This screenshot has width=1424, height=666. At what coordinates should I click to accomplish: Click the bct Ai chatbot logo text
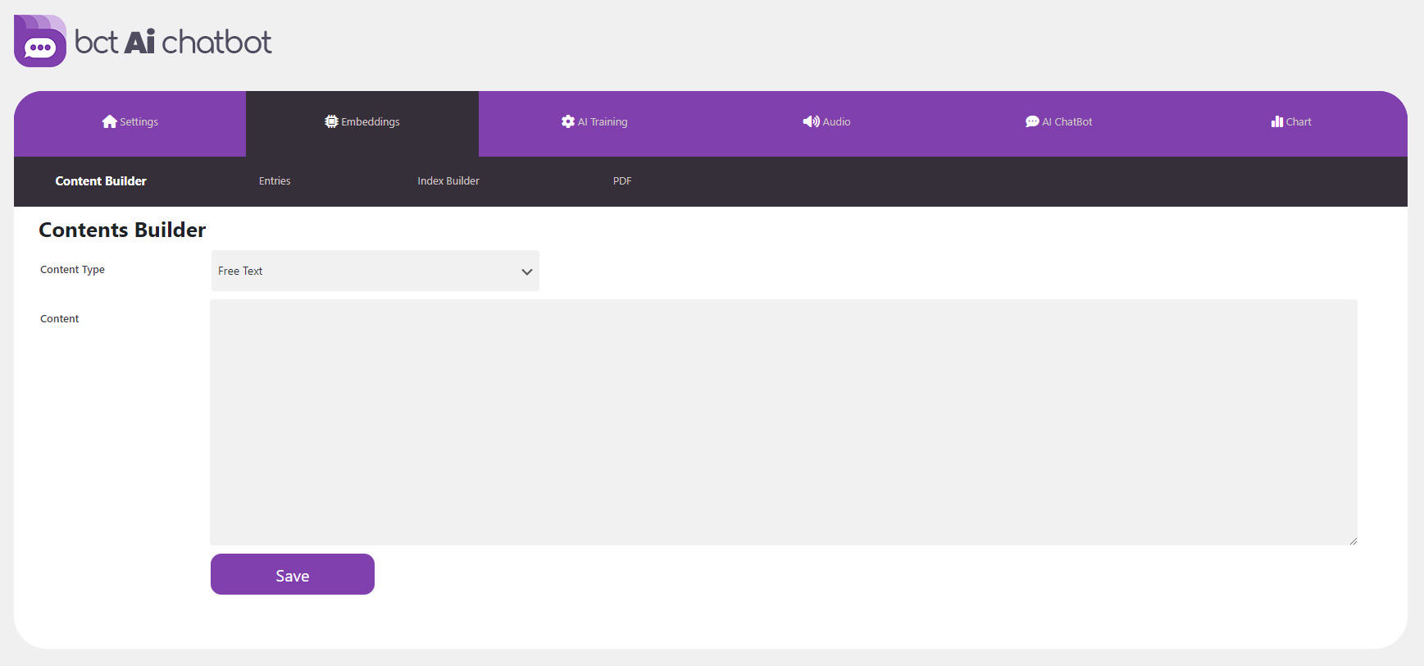pos(173,42)
